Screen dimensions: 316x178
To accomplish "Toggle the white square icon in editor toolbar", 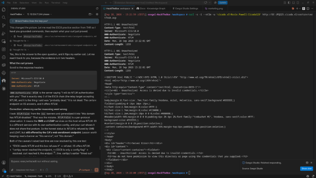I will click(x=303, y=8).
